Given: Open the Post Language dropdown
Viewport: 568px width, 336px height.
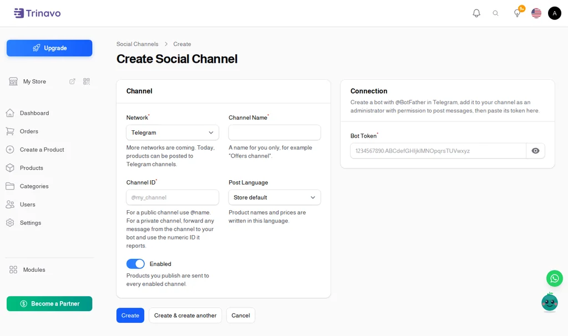Looking at the screenshot, I should [x=275, y=197].
